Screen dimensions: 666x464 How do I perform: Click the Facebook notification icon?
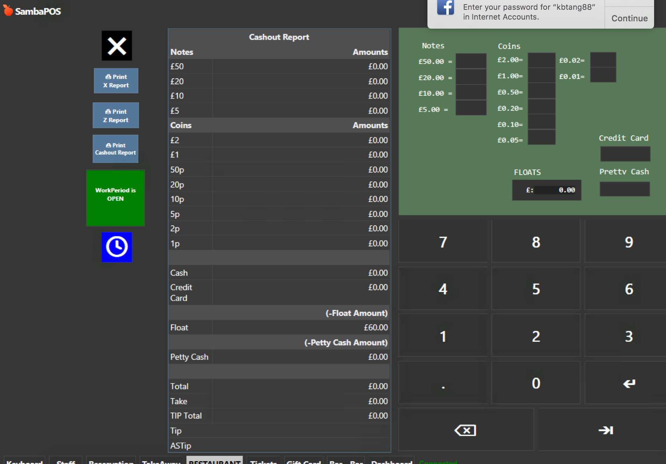(445, 8)
